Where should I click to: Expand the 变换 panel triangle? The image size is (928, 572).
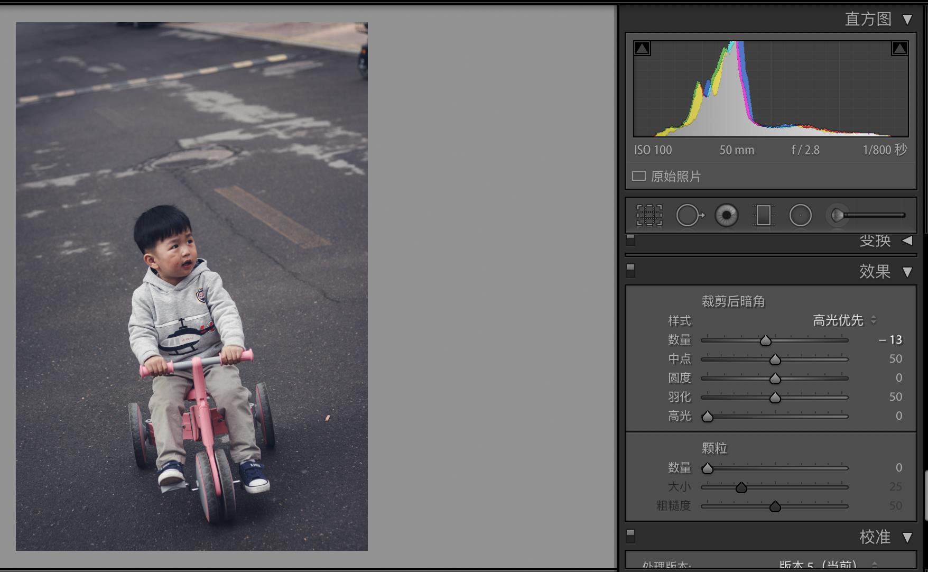907,241
